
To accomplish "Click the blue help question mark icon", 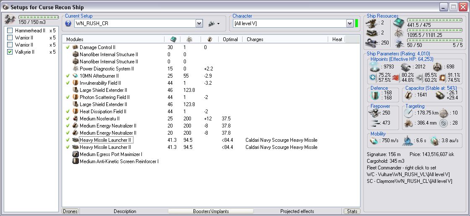I will (68, 23).
